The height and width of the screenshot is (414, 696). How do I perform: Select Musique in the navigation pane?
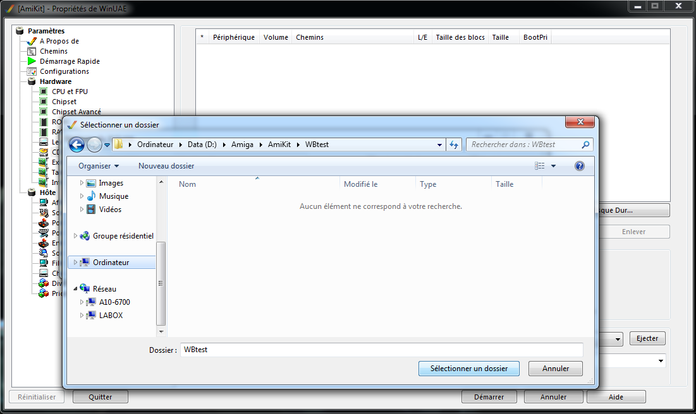(x=113, y=196)
